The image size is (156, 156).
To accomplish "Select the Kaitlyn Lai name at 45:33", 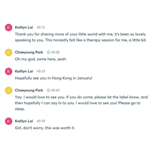I will coord(24,71).
